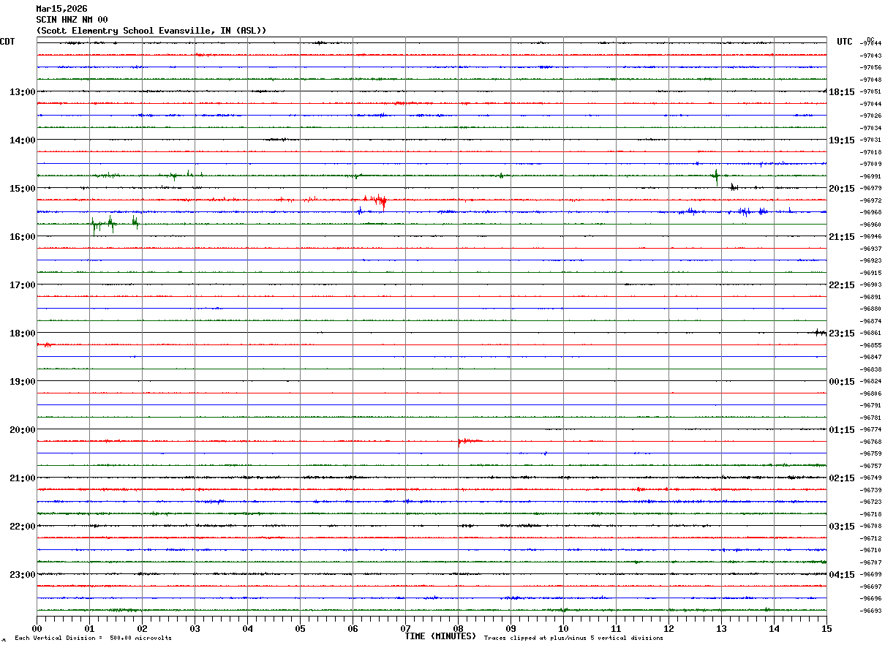Viewport: 885px width, 648px height.
Task: Click the 01:15 UTC time label
Action: [842, 430]
